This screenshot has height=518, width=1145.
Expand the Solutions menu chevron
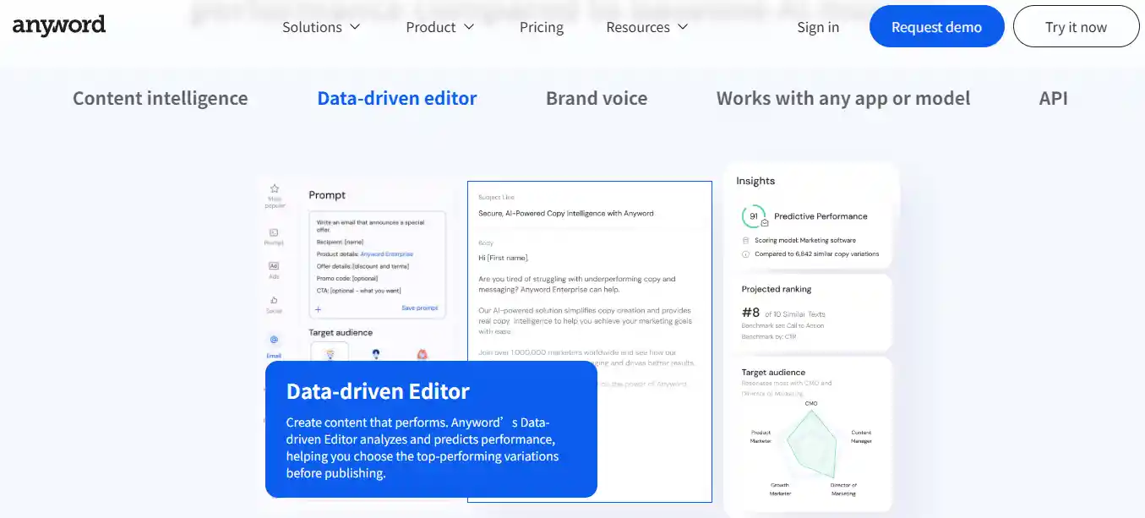point(355,27)
